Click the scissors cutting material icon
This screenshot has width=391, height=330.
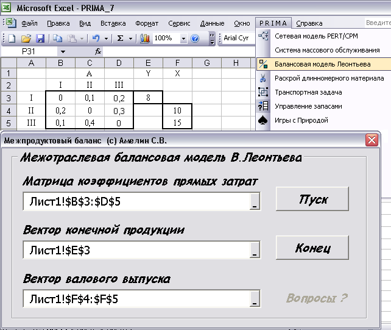click(x=262, y=78)
